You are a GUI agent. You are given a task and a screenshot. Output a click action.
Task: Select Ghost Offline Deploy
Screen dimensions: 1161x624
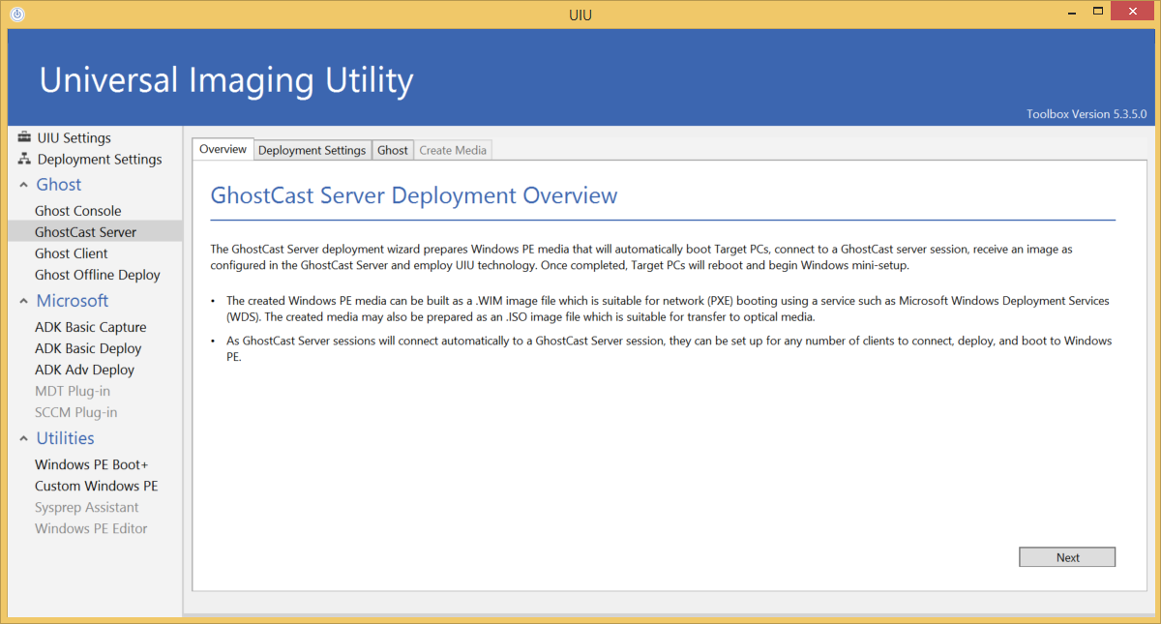98,275
